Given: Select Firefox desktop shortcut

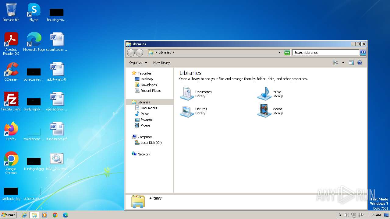Looking at the screenshot, I should 11,131.
